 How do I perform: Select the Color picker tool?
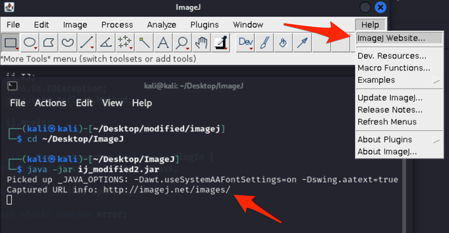click(x=221, y=43)
